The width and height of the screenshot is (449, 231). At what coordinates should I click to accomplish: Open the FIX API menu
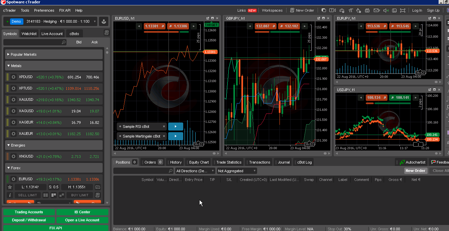[65, 10]
